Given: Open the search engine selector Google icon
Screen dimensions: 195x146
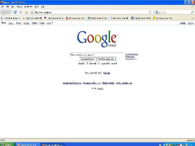Looking at the screenshot, I should click(158, 12).
